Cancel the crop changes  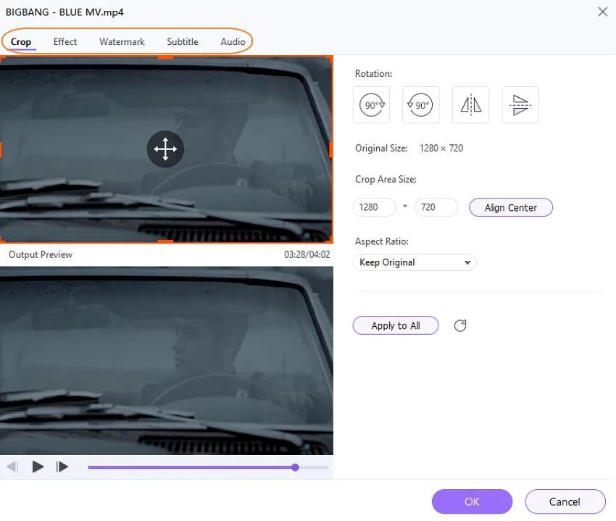(565, 501)
